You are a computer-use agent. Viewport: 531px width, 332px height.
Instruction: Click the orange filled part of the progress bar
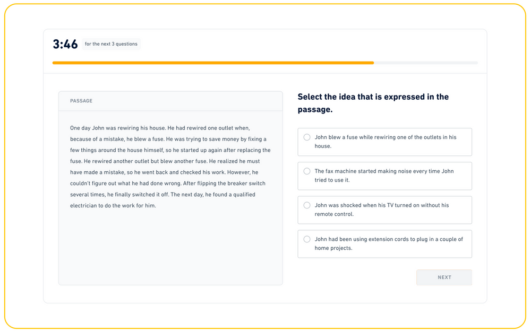point(212,63)
